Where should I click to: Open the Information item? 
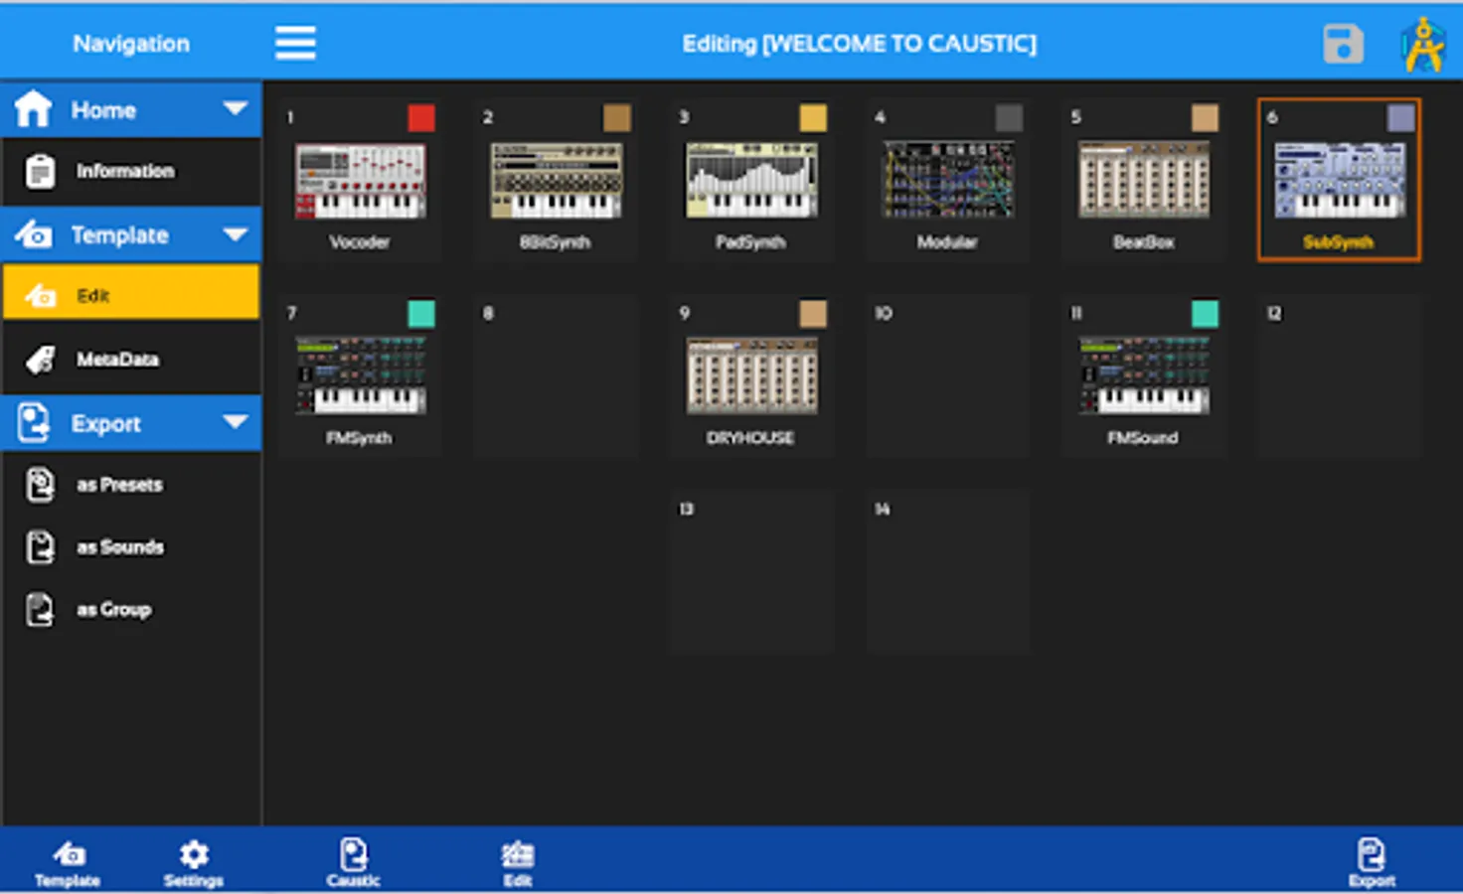131,171
